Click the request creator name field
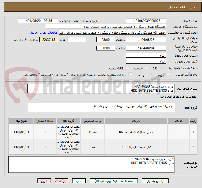This screenshot has width=202, height=188. (x=113, y=33)
